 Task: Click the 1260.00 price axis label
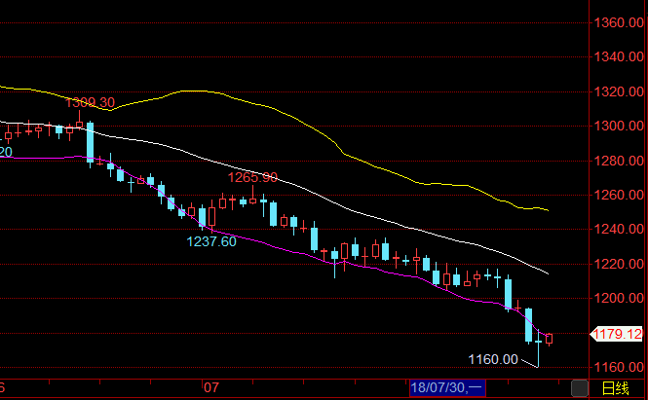[x=618, y=195]
